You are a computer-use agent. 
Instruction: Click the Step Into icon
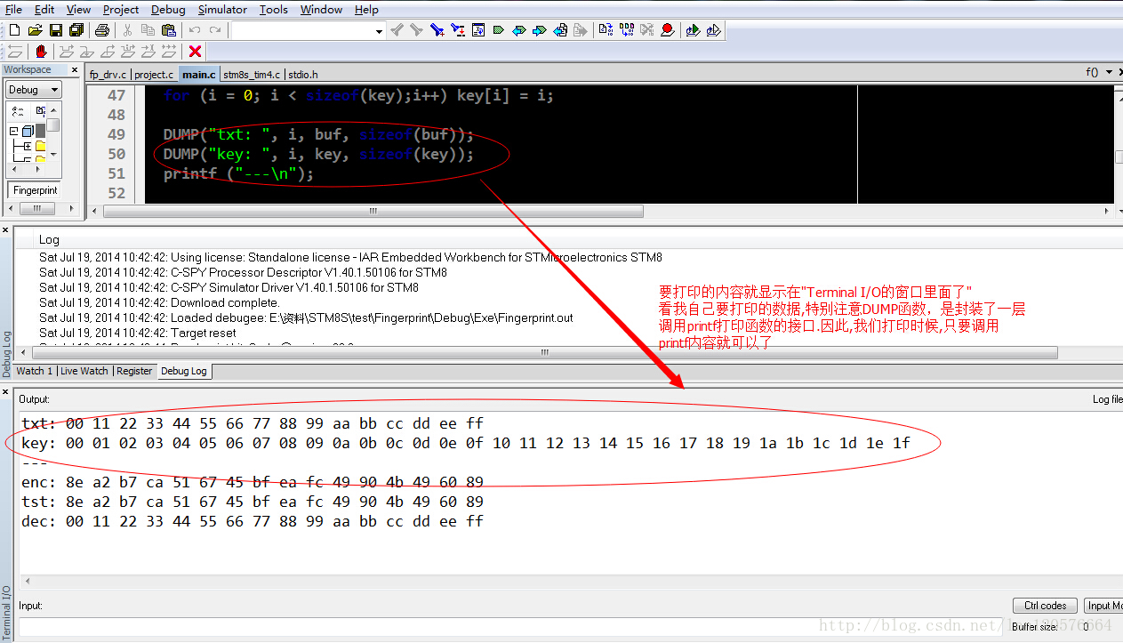(x=87, y=52)
